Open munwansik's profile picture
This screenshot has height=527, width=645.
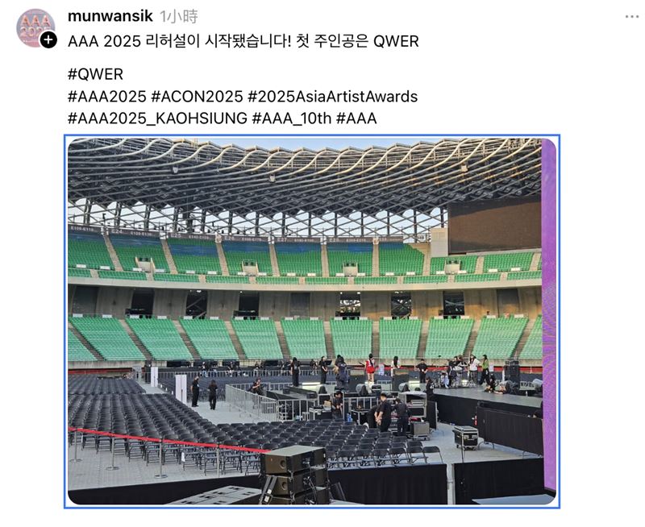coord(35,28)
